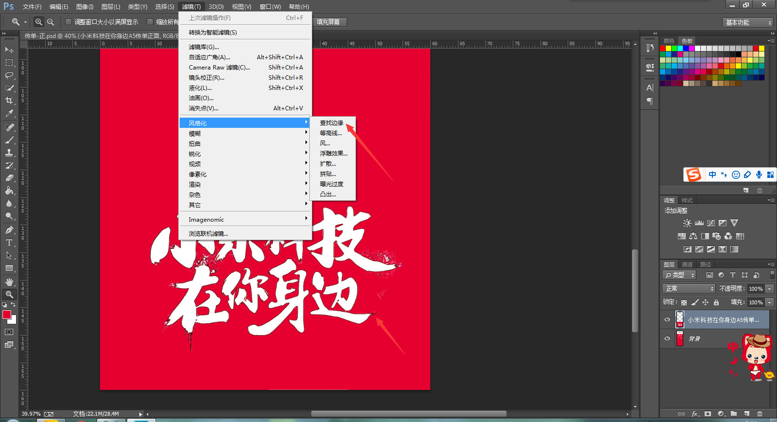Switch to the 颜色 tab

669,41
